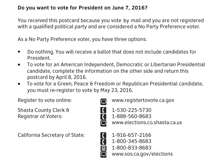Click the 'Register to vote online:' label
Screen dimensions: 221x163
click(45, 100)
